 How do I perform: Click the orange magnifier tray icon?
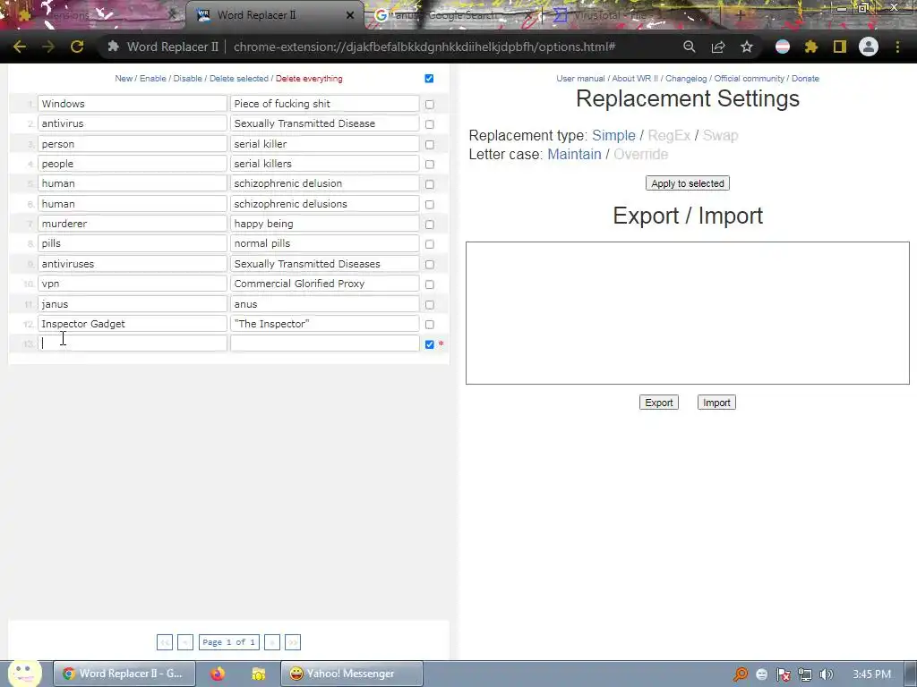pyautogui.click(x=741, y=674)
